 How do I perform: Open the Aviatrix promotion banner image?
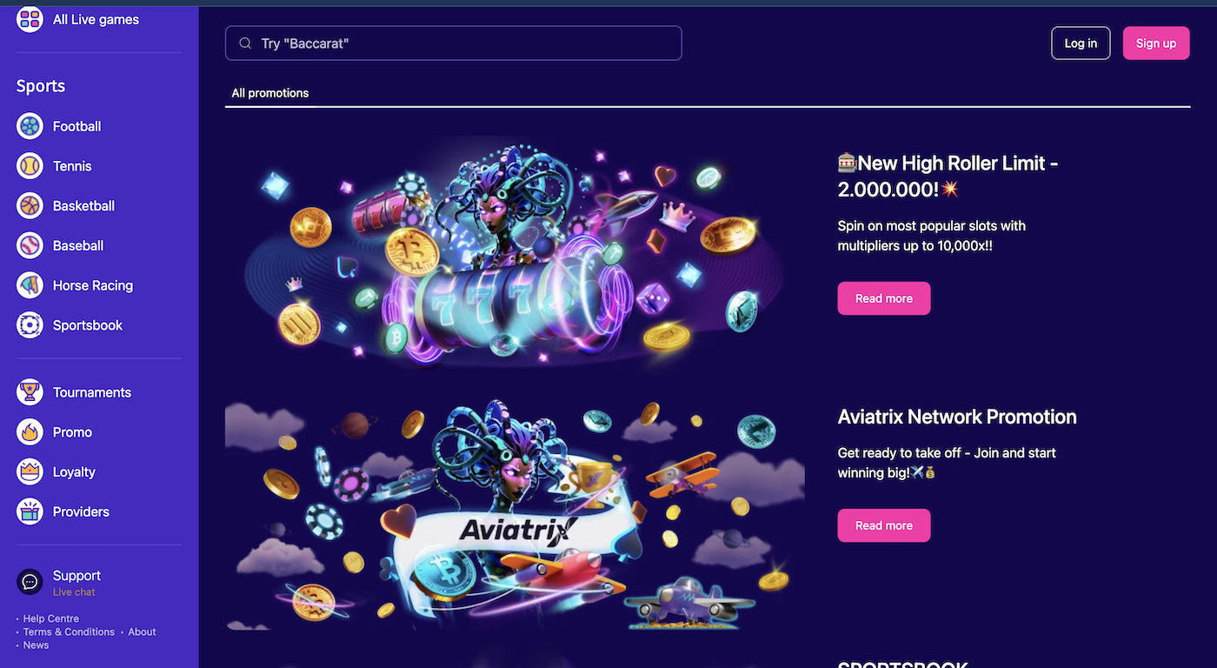pos(515,515)
